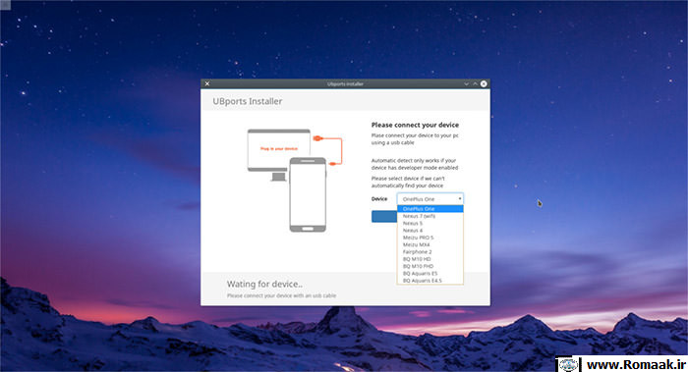Click the blue button beside the device list

pos(384,217)
